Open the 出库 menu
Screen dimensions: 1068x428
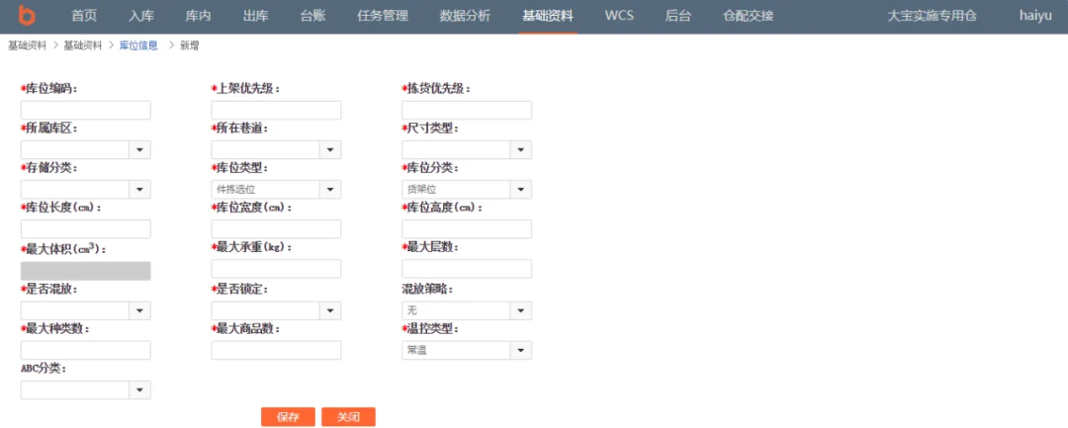click(255, 16)
